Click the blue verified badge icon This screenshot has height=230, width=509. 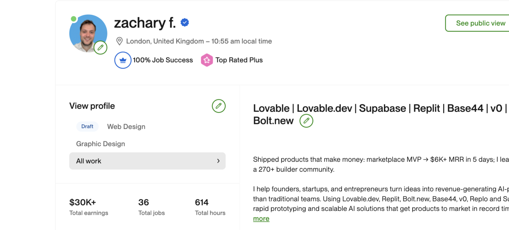[x=185, y=23]
